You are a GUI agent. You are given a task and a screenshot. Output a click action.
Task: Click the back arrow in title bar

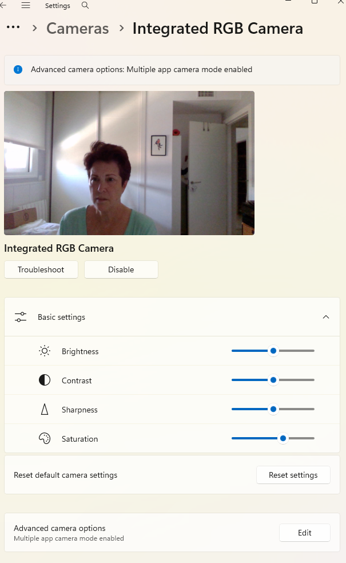point(3,5)
